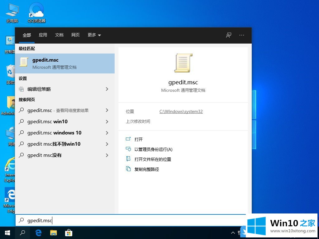Expand arrow next to 编辑组策略
319x239 pixels.
click(x=107, y=89)
